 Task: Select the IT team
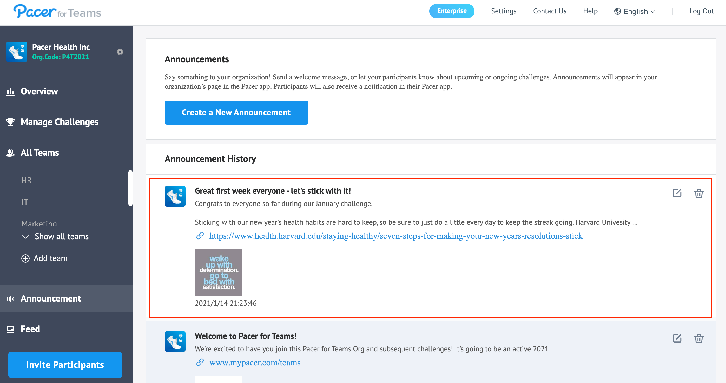coord(25,202)
